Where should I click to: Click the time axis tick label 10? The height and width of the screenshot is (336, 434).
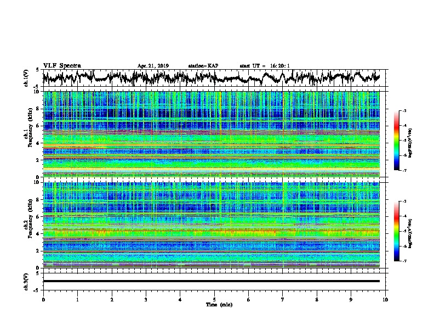[x=385, y=299]
